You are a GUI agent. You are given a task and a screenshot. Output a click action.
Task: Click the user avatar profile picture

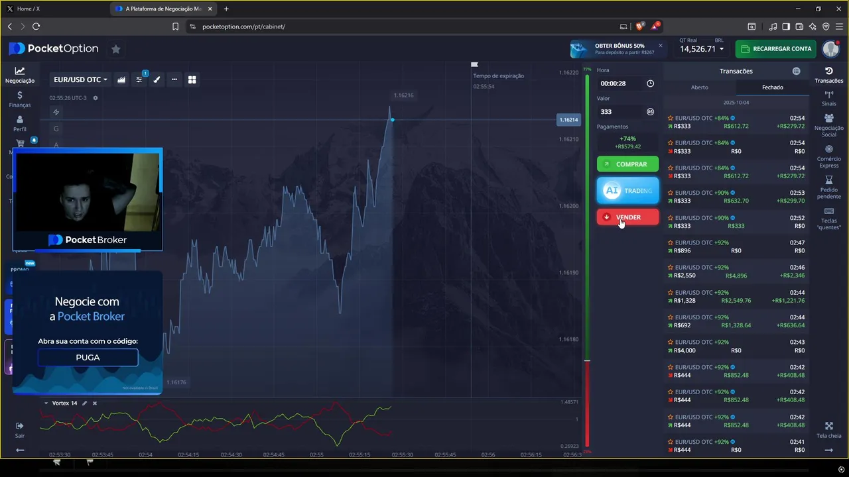pos(831,49)
